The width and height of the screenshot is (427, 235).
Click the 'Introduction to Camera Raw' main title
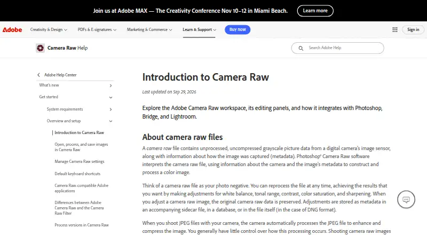pyautogui.click(x=205, y=77)
